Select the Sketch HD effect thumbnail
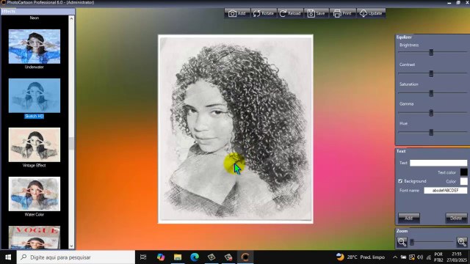 tap(35, 95)
